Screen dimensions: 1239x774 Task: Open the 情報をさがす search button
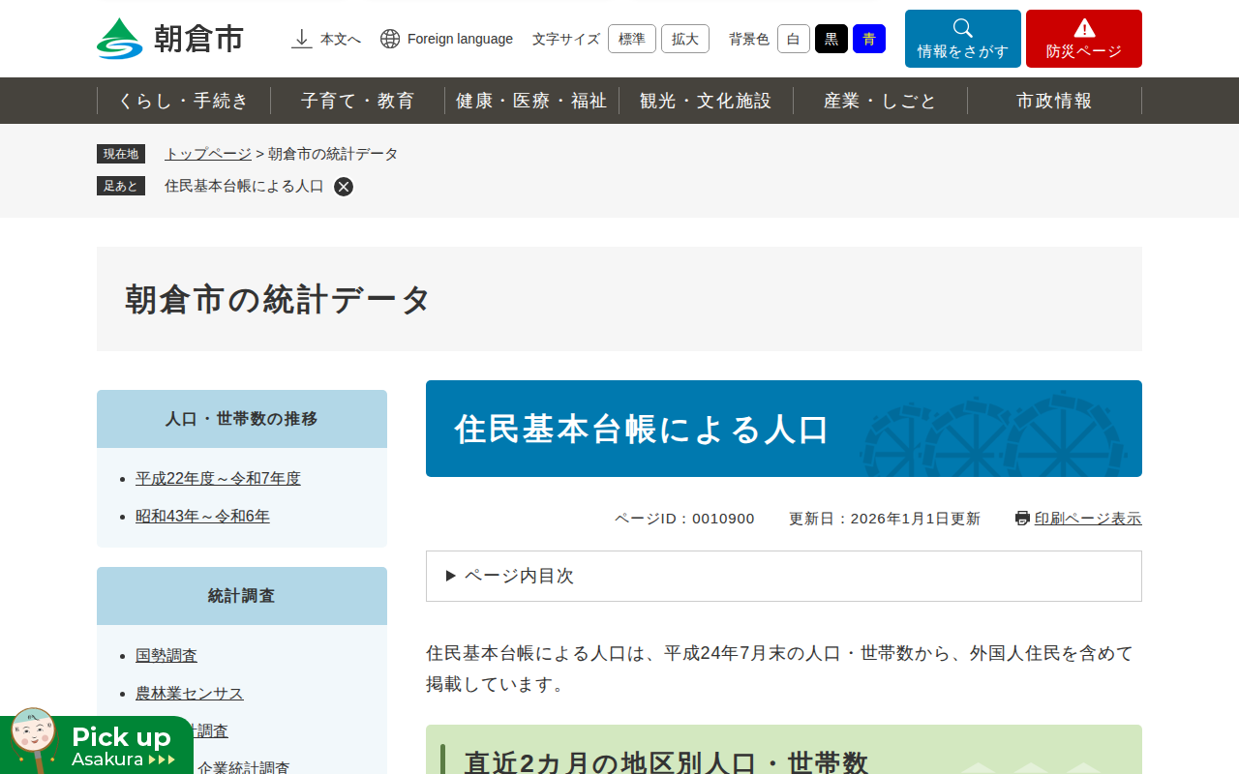(x=962, y=39)
